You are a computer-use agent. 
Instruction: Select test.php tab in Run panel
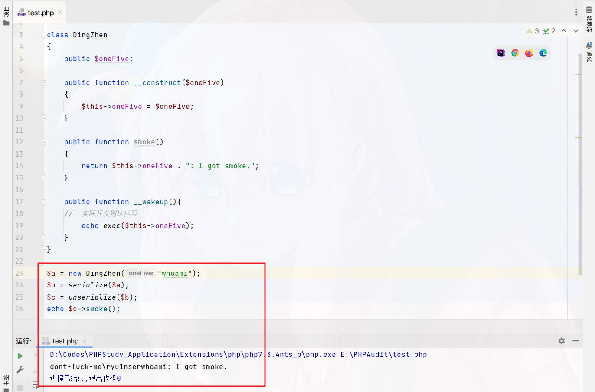coord(65,341)
